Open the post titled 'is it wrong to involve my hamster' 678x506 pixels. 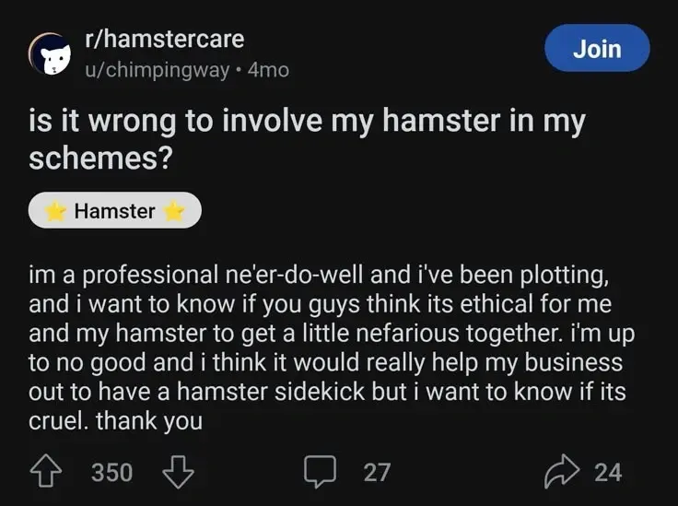pos(307,139)
